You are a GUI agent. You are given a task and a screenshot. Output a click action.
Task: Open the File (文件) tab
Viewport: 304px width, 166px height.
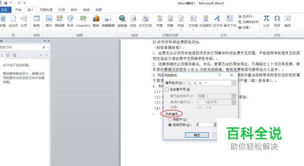[4, 10]
